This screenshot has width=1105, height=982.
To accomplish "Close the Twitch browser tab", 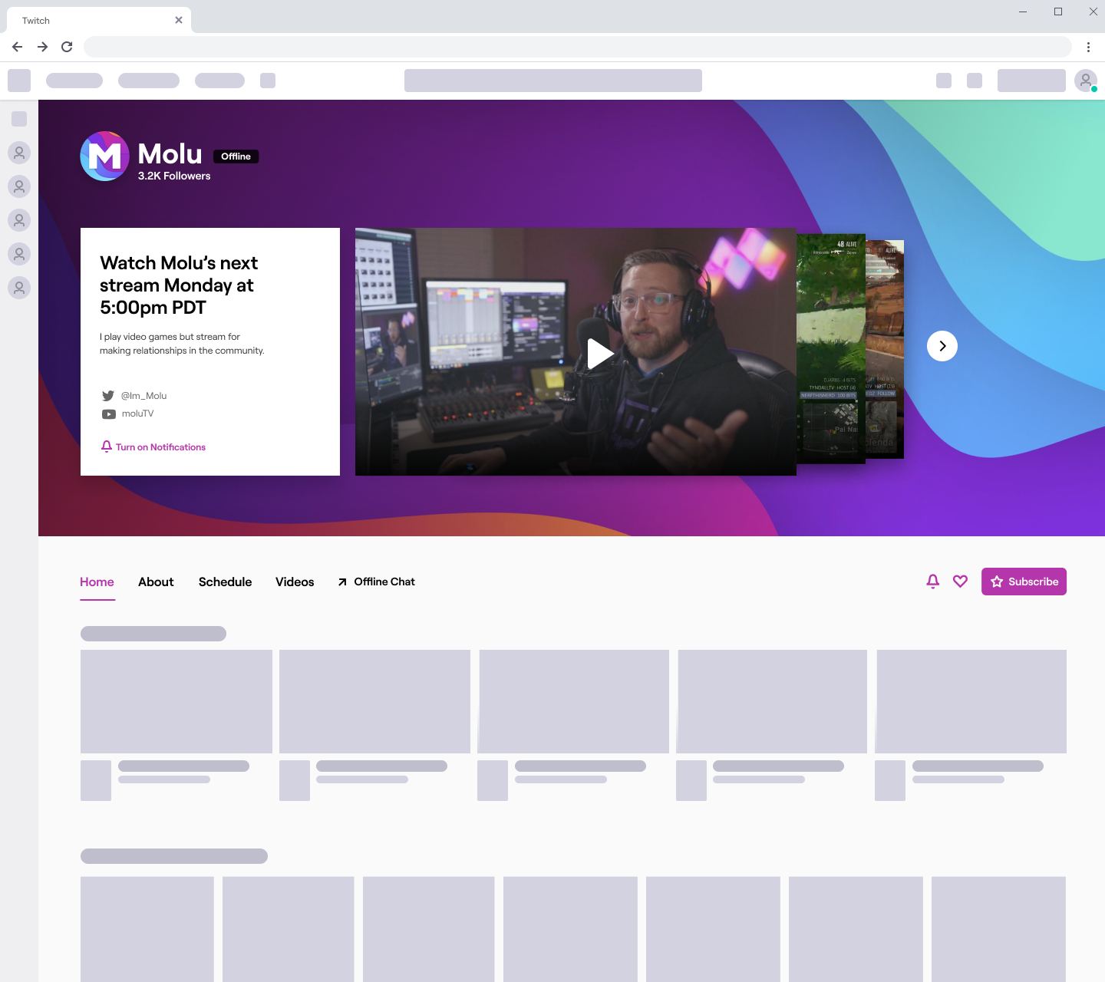I will (x=179, y=20).
